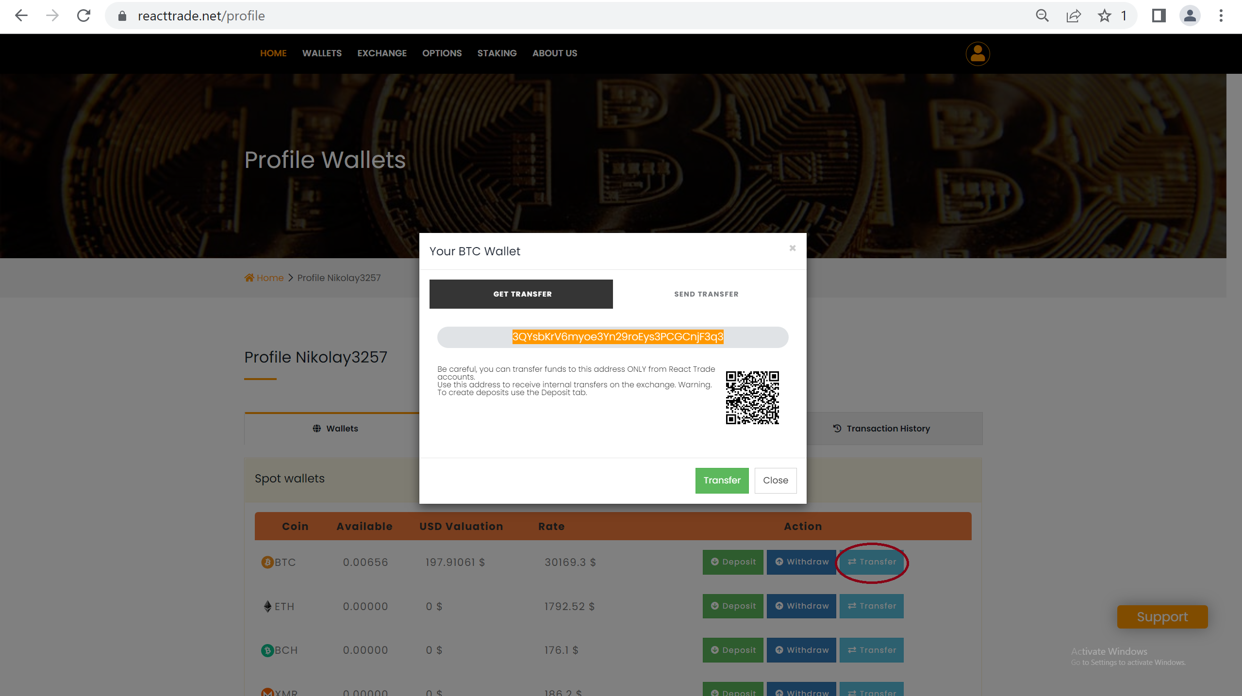Reload the page with refresh icon

(84, 16)
